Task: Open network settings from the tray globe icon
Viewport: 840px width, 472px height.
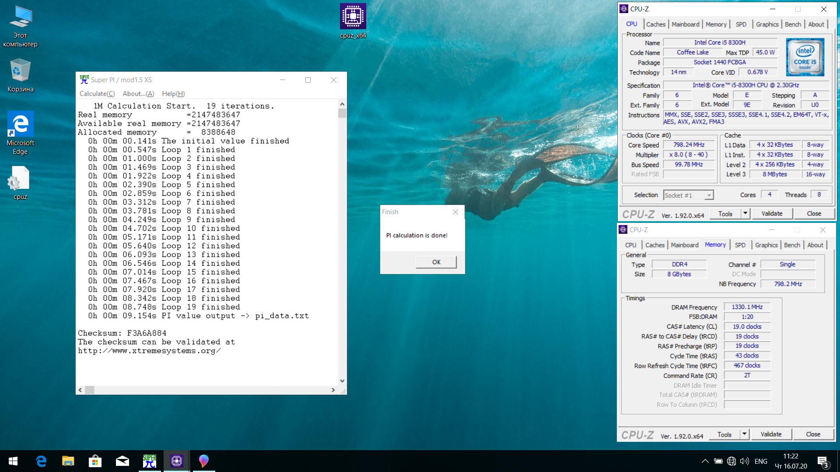Action: 731,461
